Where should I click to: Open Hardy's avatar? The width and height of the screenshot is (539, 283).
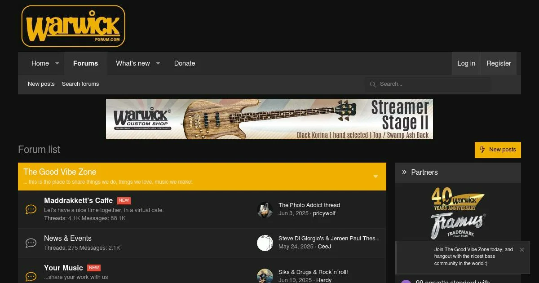pyautogui.click(x=265, y=276)
